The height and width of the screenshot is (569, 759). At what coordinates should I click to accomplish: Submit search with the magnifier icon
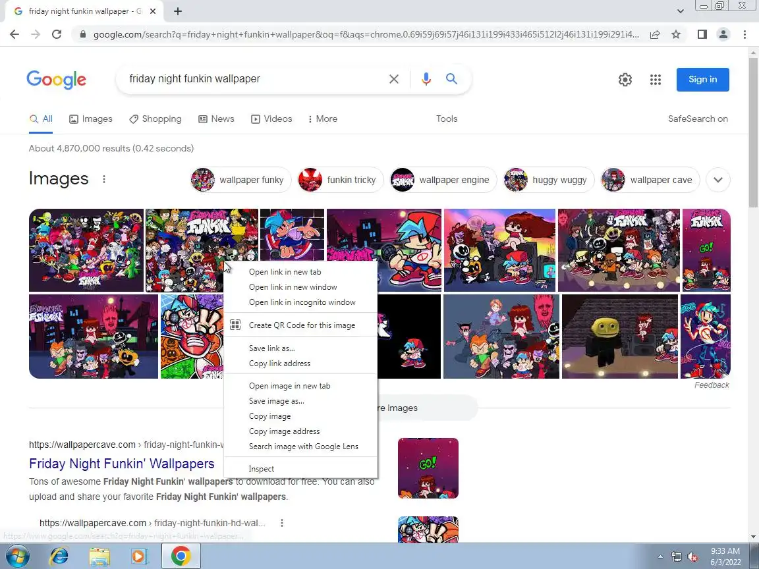tap(451, 79)
